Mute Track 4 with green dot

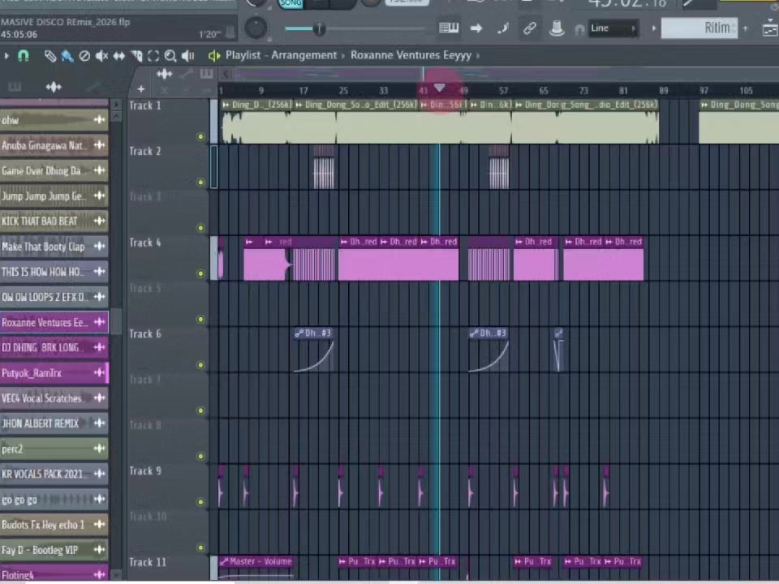tap(200, 273)
